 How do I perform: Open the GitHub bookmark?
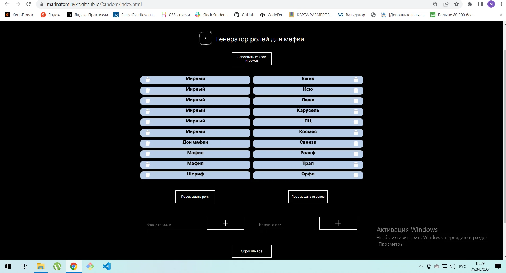point(244,15)
